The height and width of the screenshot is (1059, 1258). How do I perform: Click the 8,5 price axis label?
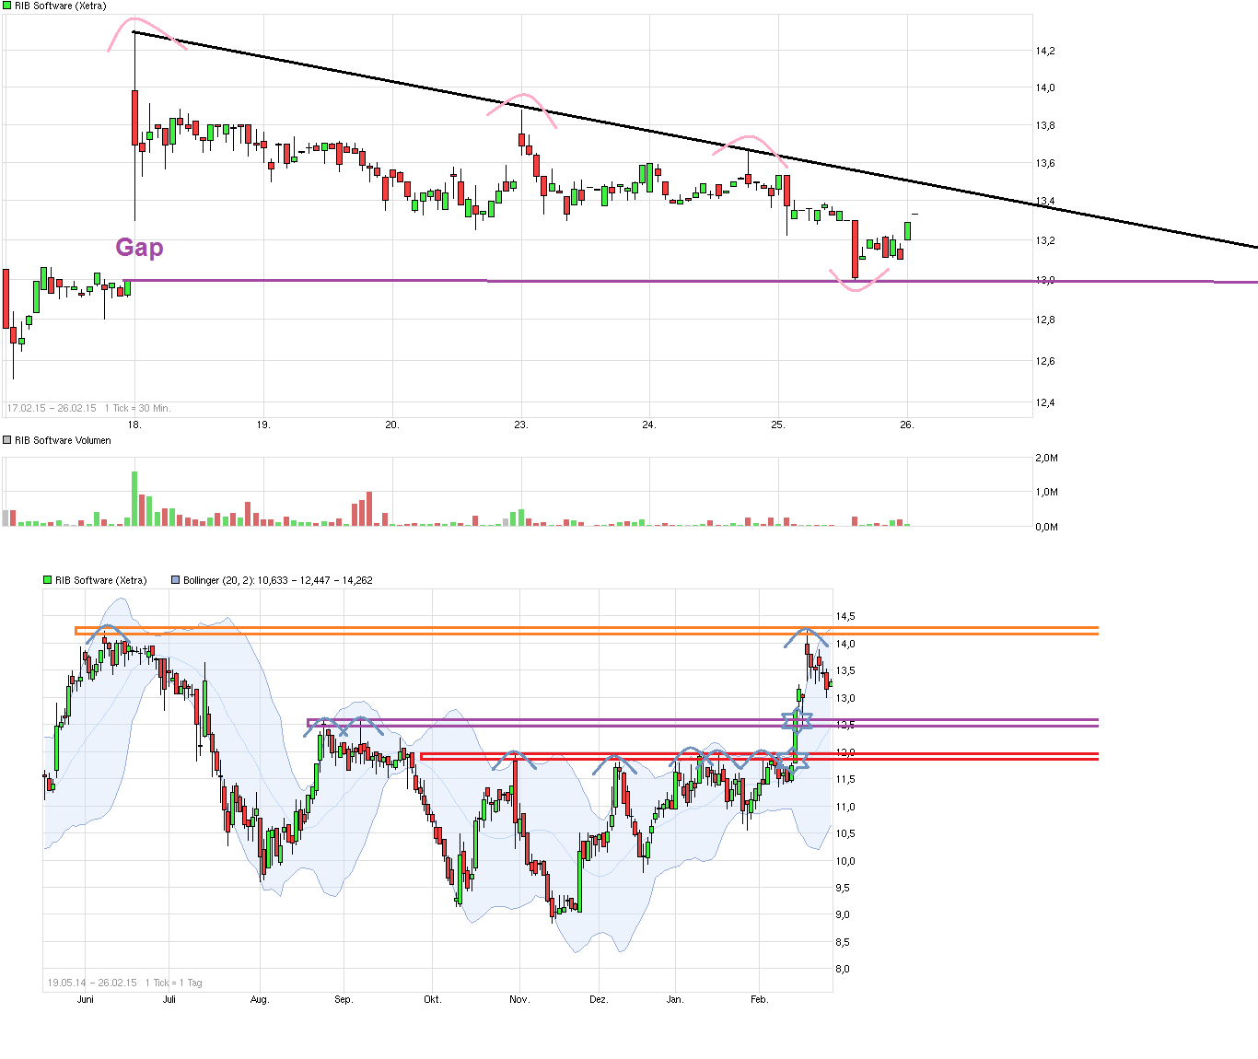[843, 942]
